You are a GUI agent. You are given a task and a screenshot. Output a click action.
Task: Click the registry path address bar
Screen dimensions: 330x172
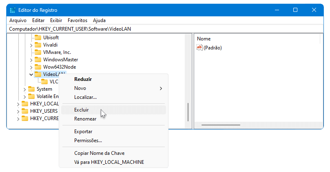click(x=165, y=29)
